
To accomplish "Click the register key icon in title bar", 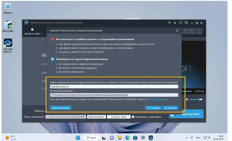I will 175,23.
